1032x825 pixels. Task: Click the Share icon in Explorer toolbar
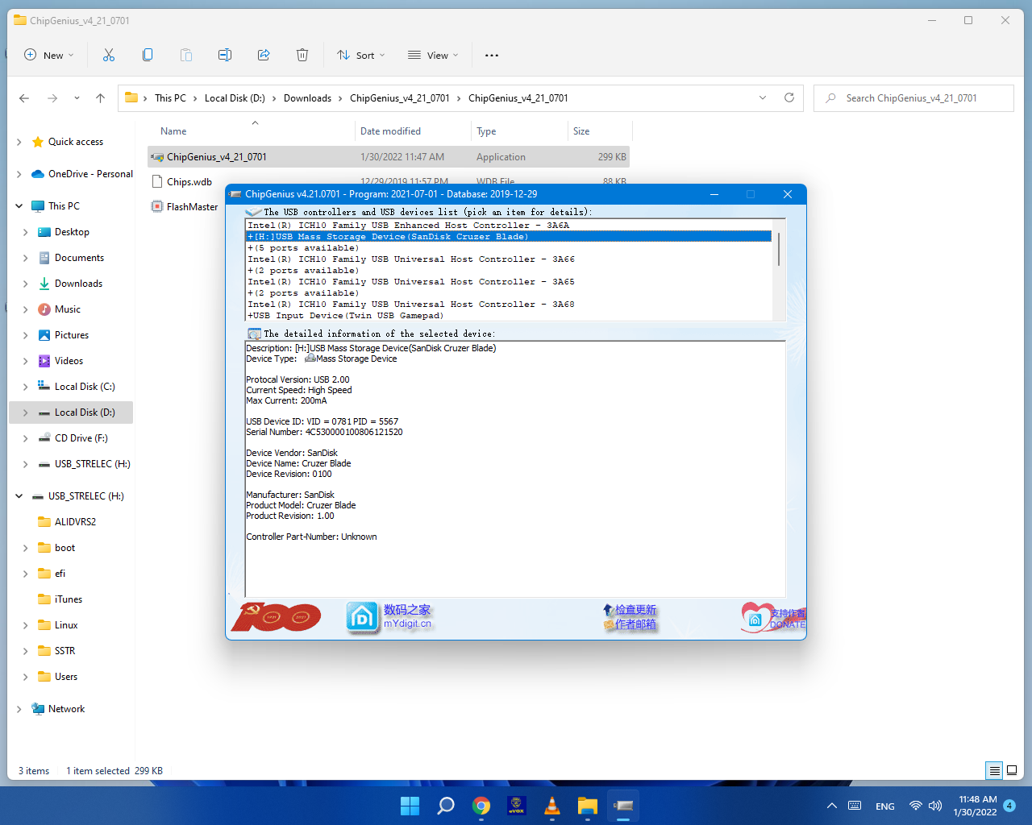pyautogui.click(x=264, y=55)
